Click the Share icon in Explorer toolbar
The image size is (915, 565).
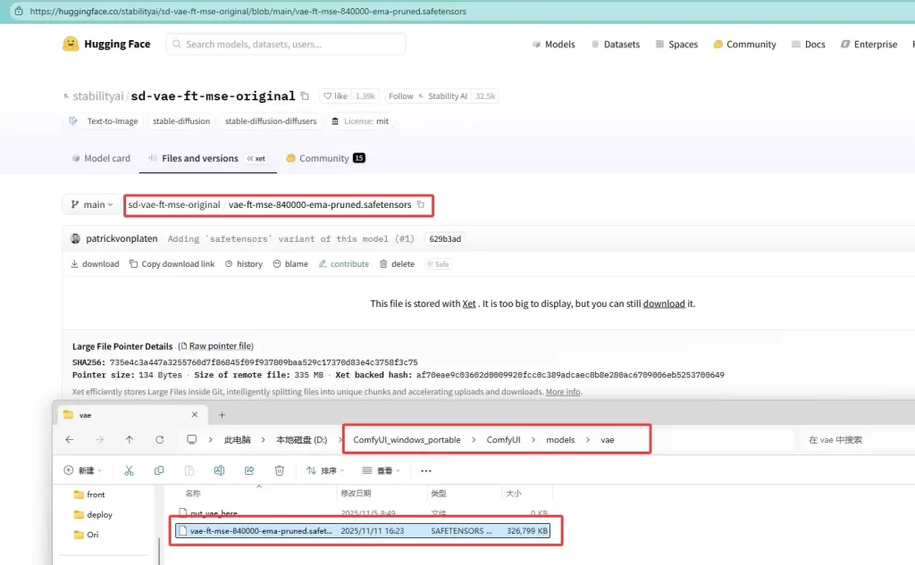coord(249,470)
